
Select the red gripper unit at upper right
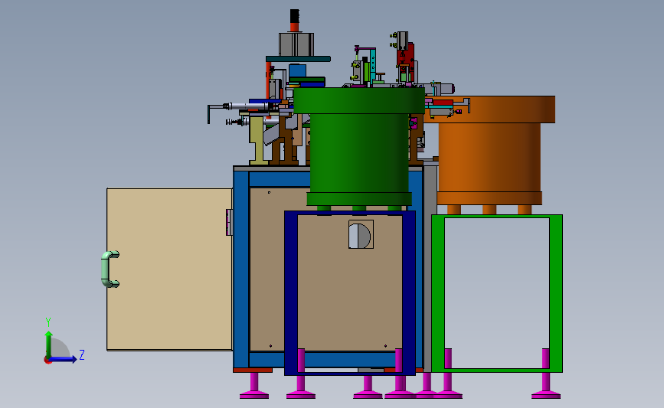pos(405,61)
